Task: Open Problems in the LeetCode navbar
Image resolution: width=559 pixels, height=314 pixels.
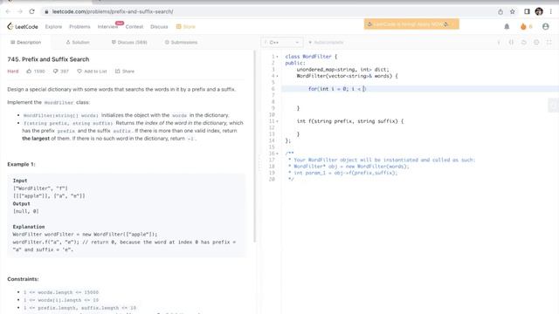Action: pos(79,27)
